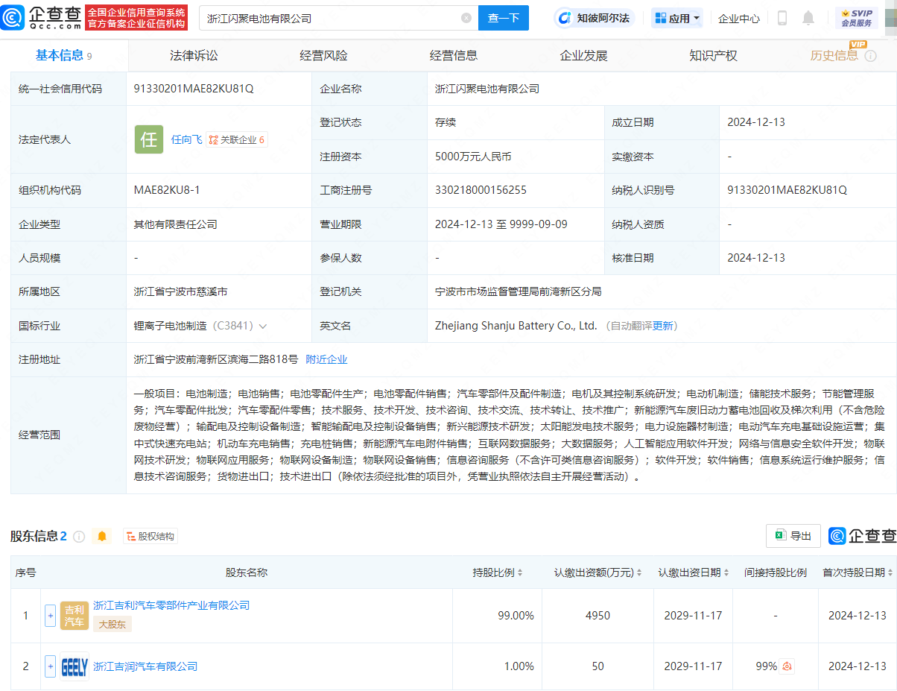Image resolution: width=897 pixels, height=691 pixels.
Task: Sort by 首次持股日期 column
Action: 890,572
